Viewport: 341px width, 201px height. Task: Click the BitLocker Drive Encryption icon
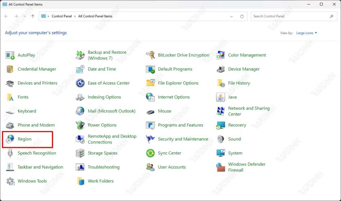click(150, 55)
